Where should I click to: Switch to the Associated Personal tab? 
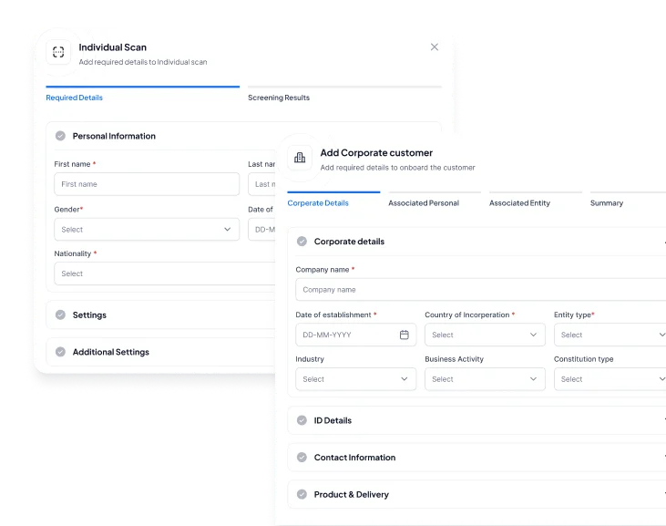point(424,203)
